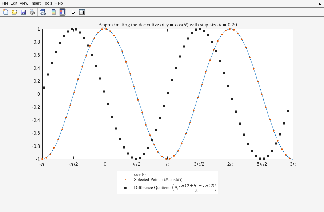Toggle the Insert Legend button off
Screen dimensions: 324x212
62,12
